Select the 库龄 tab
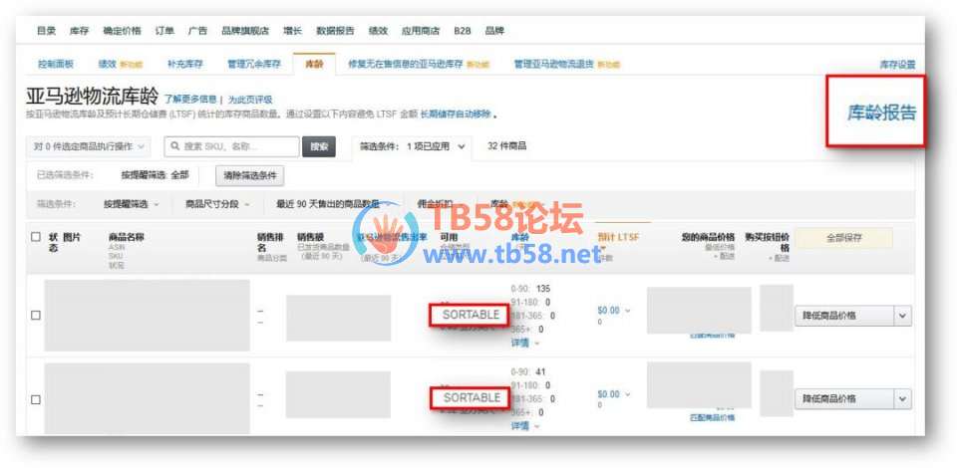Image resolution: width=957 pixels, height=468 pixels. pyautogui.click(x=314, y=64)
